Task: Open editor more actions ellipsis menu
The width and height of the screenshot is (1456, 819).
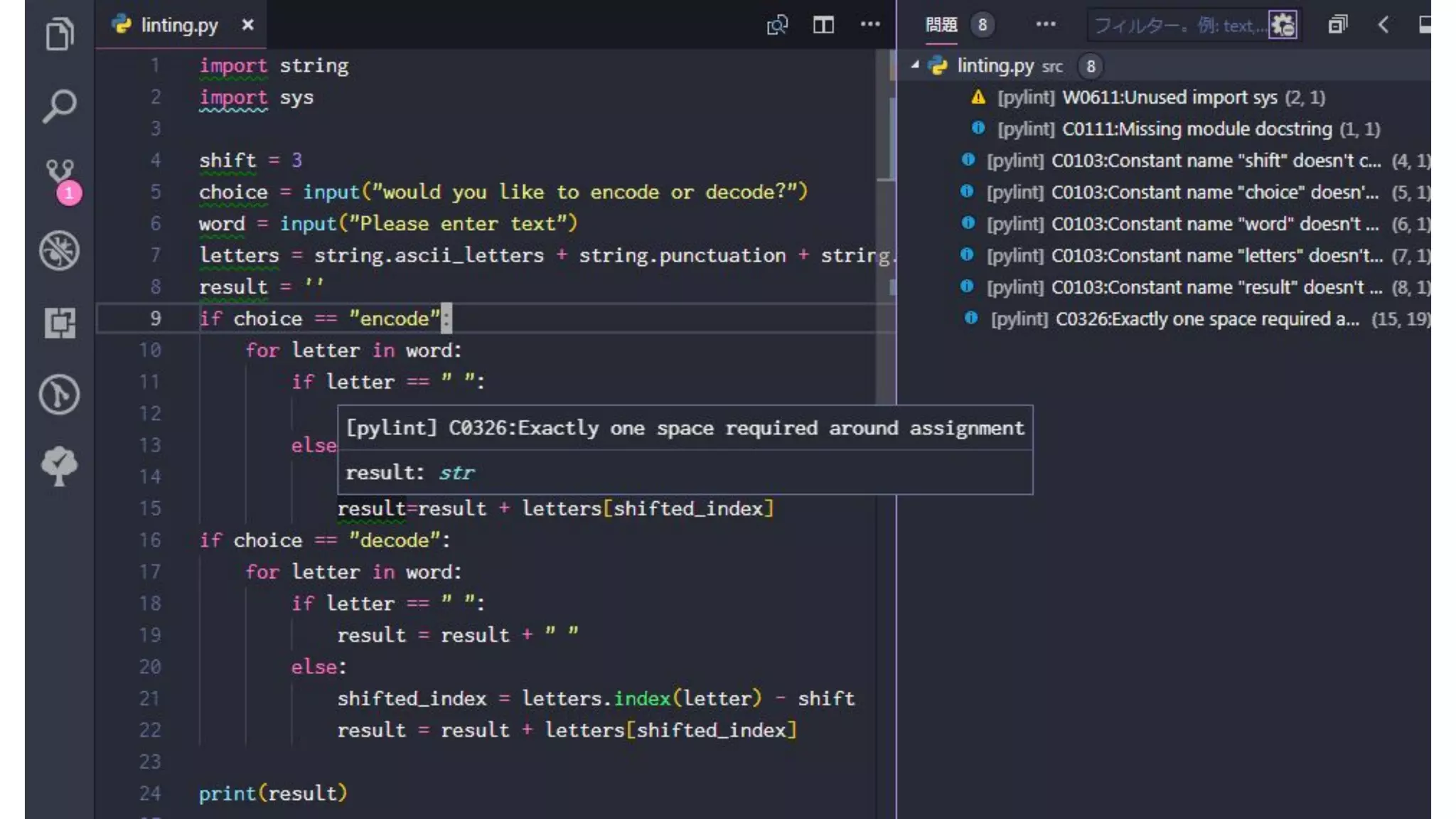Action: 870,25
